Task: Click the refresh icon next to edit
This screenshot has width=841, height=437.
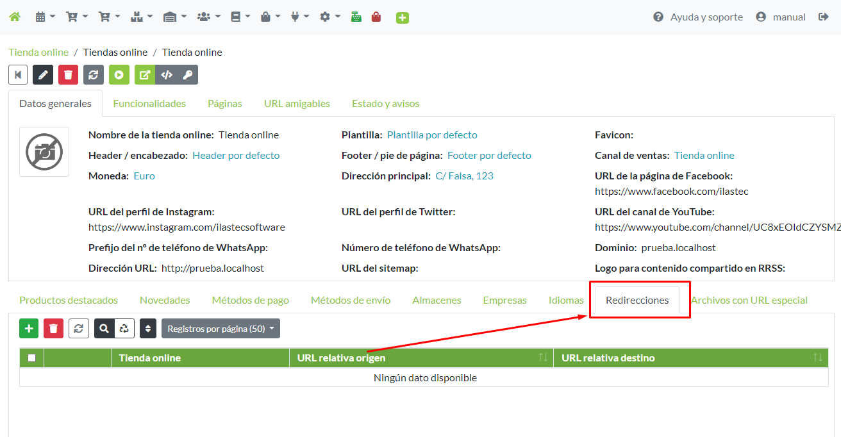Action: pyautogui.click(x=94, y=74)
